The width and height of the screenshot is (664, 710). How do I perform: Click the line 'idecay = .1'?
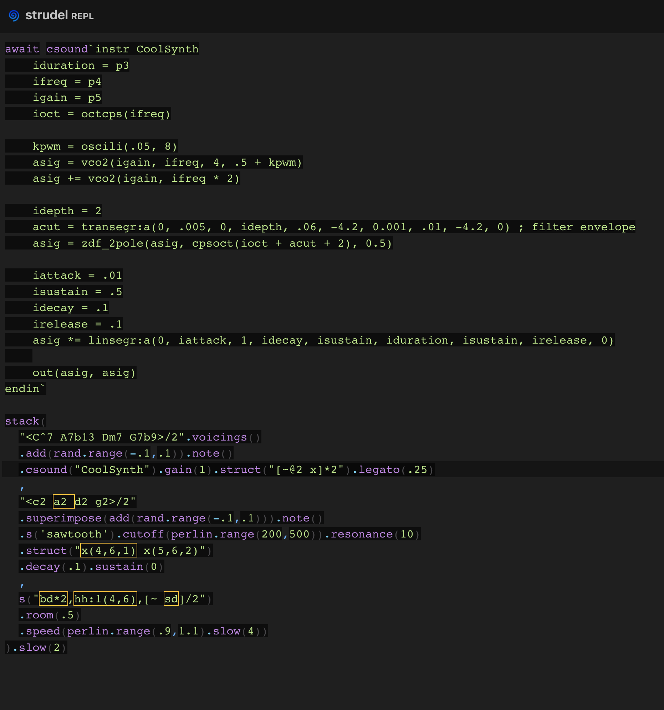click(x=71, y=308)
